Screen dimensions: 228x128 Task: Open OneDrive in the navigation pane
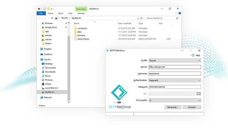point(48,54)
